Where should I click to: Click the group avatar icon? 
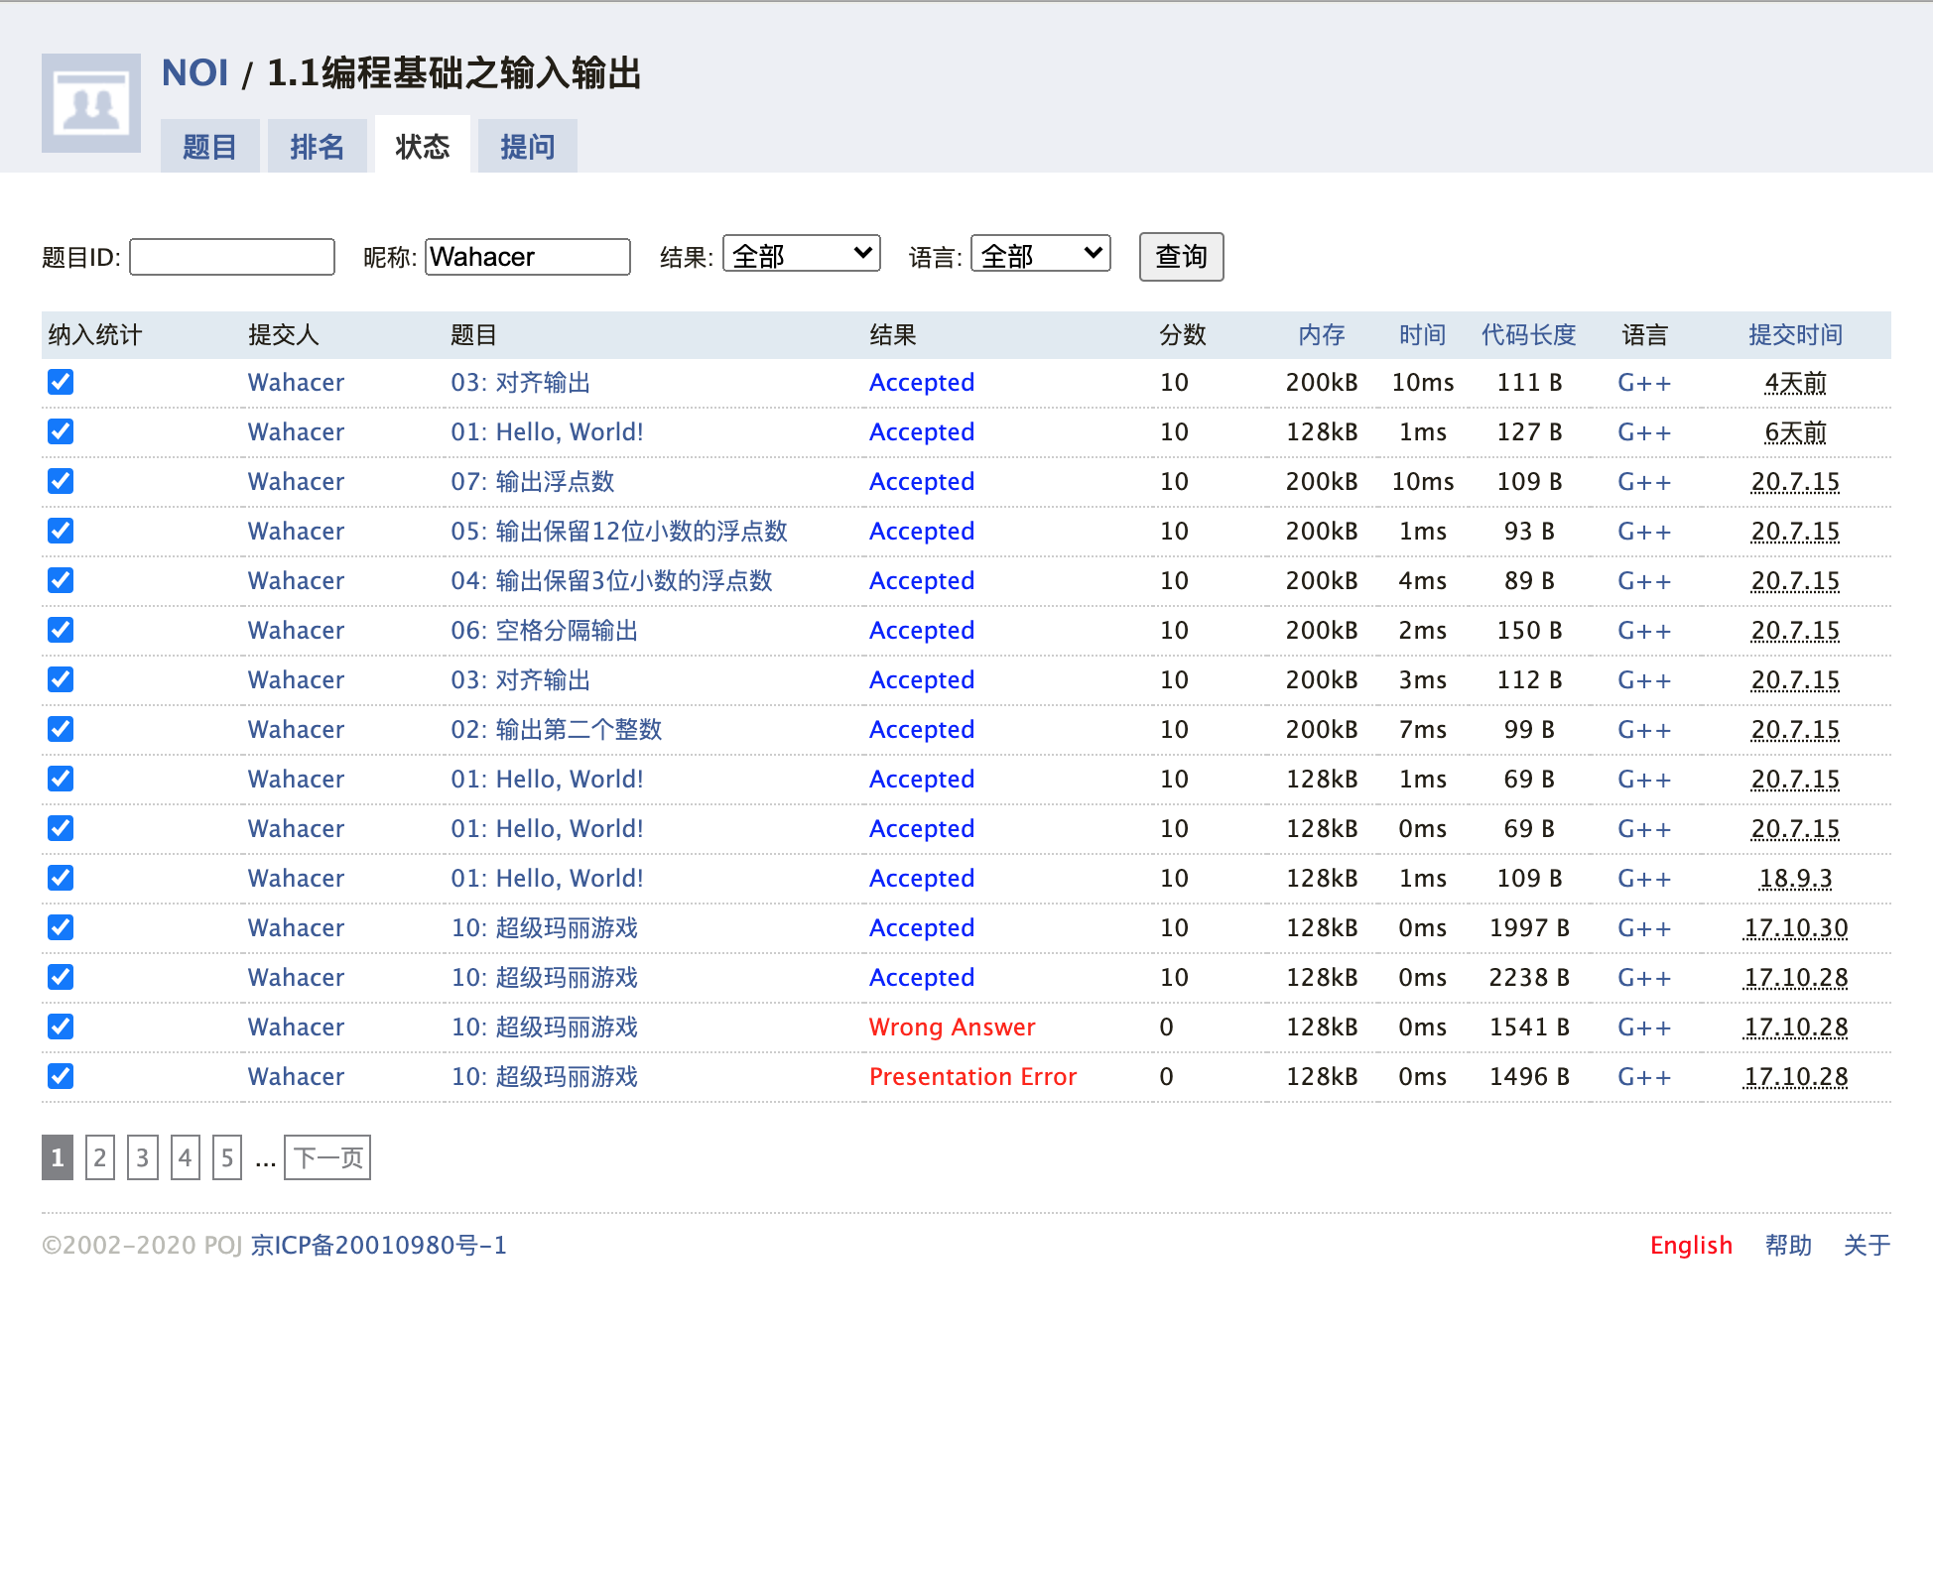coord(90,103)
